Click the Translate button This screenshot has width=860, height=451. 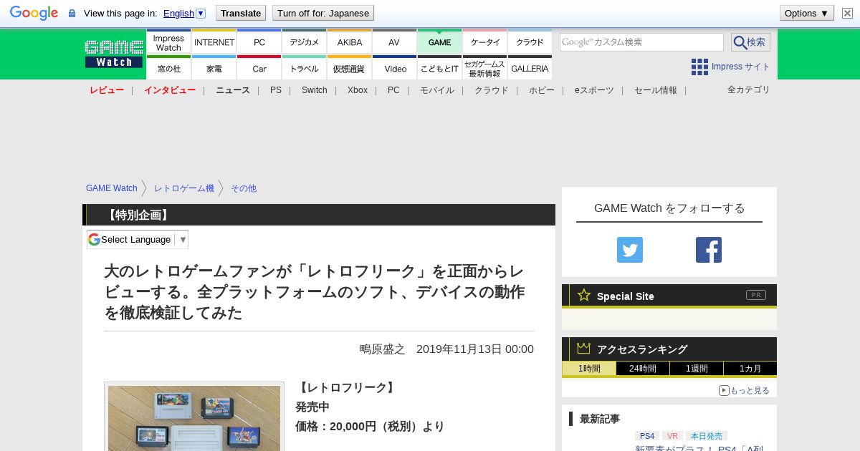240,13
